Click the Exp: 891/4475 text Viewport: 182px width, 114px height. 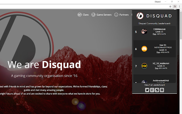pos(161,68)
